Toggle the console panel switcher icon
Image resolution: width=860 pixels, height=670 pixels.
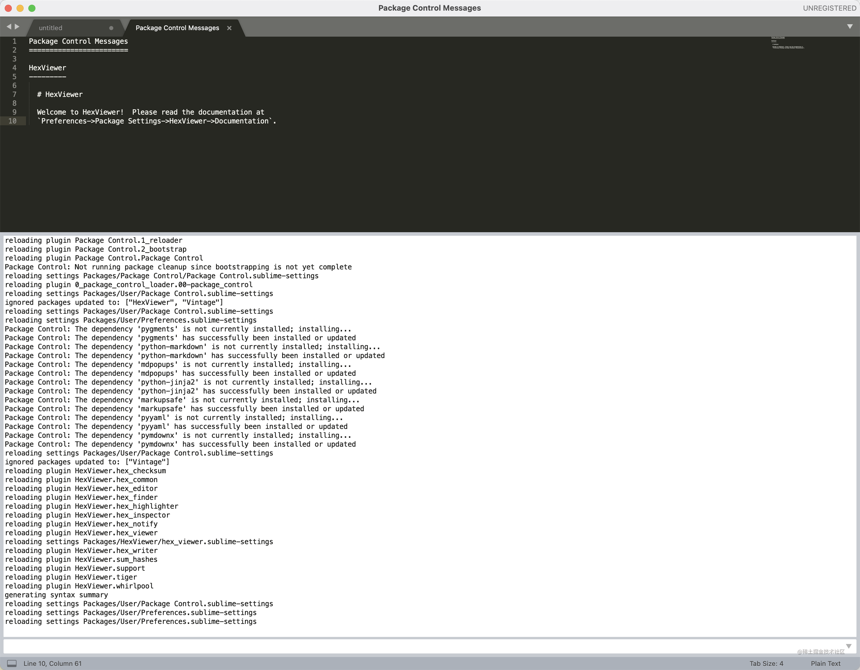pos(12,663)
